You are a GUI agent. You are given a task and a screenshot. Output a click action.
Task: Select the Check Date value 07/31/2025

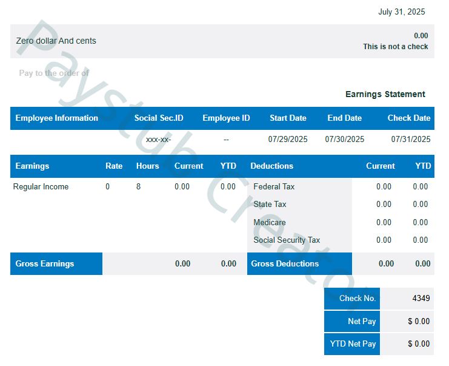tap(410, 139)
